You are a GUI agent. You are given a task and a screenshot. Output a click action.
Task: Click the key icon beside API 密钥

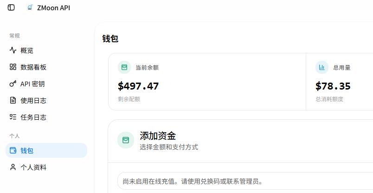(13, 84)
